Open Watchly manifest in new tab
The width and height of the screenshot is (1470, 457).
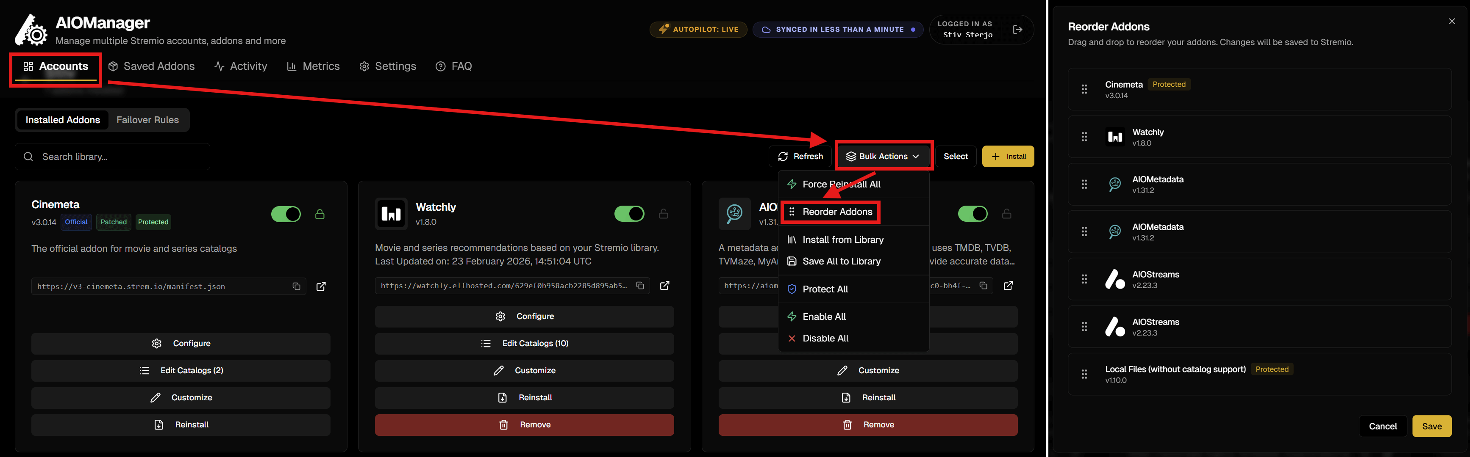tap(665, 286)
